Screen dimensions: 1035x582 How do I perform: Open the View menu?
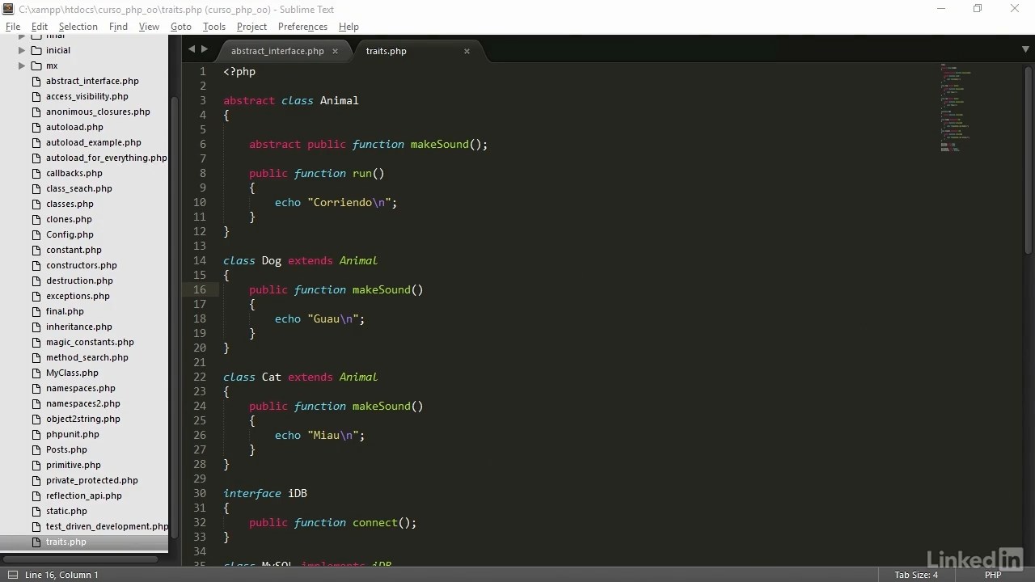click(x=149, y=27)
